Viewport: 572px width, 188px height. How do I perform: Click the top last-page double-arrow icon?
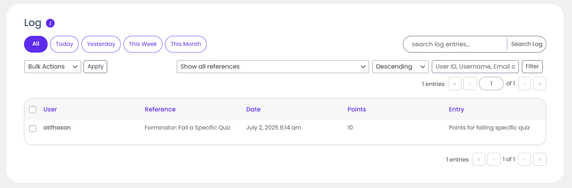pyautogui.click(x=540, y=84)
